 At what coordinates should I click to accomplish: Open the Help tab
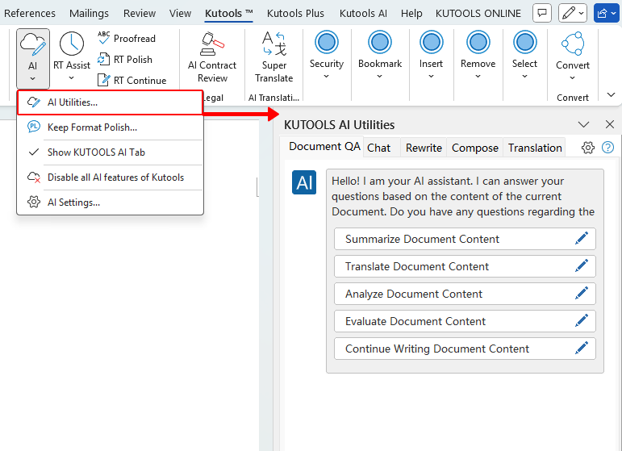tap(411, 14)
